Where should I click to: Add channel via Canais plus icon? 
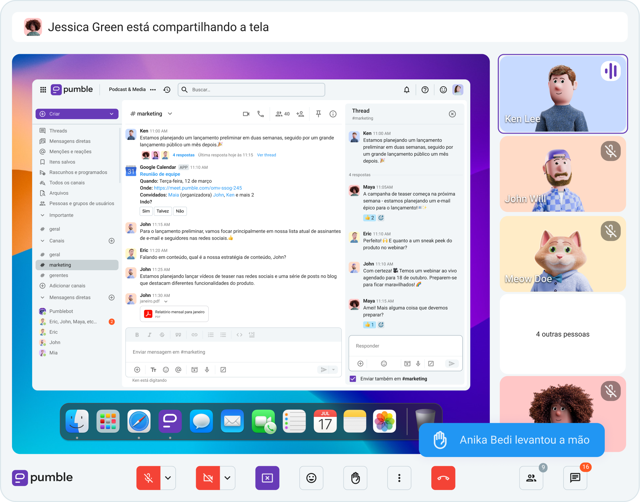tap(111, 241)
